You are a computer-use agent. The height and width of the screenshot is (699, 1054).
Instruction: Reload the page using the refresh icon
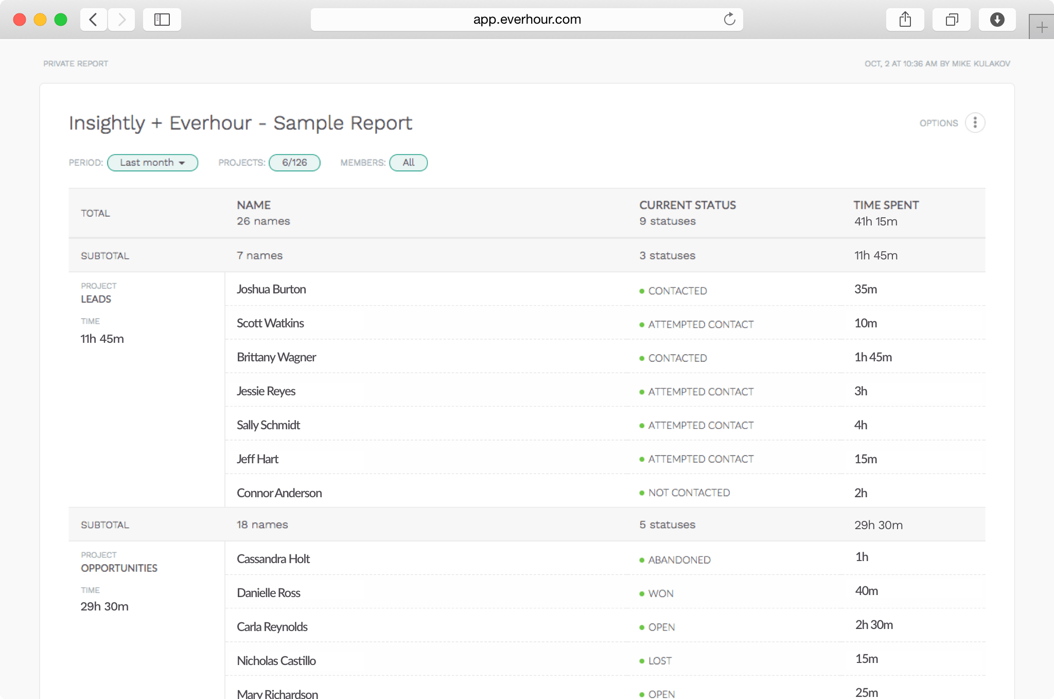pos(729,20)
